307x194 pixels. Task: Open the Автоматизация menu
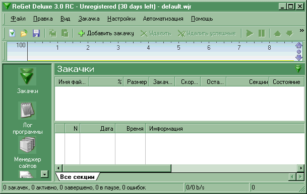click(163, 19)
